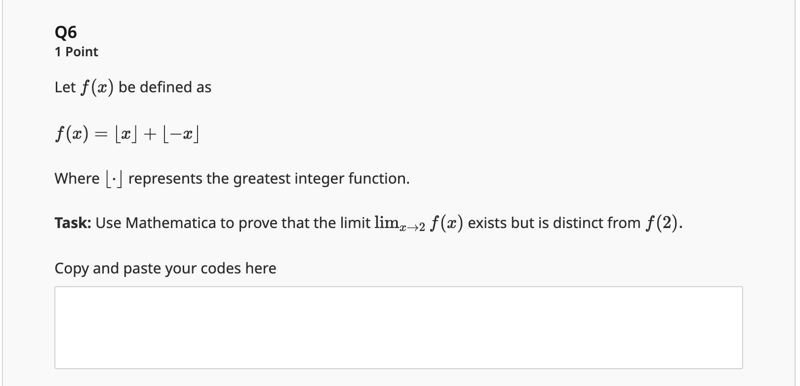The width and height of the screenshot is (800, 386).
Task: Click the Copy and paste your codes here label
Action: [165, 268]
